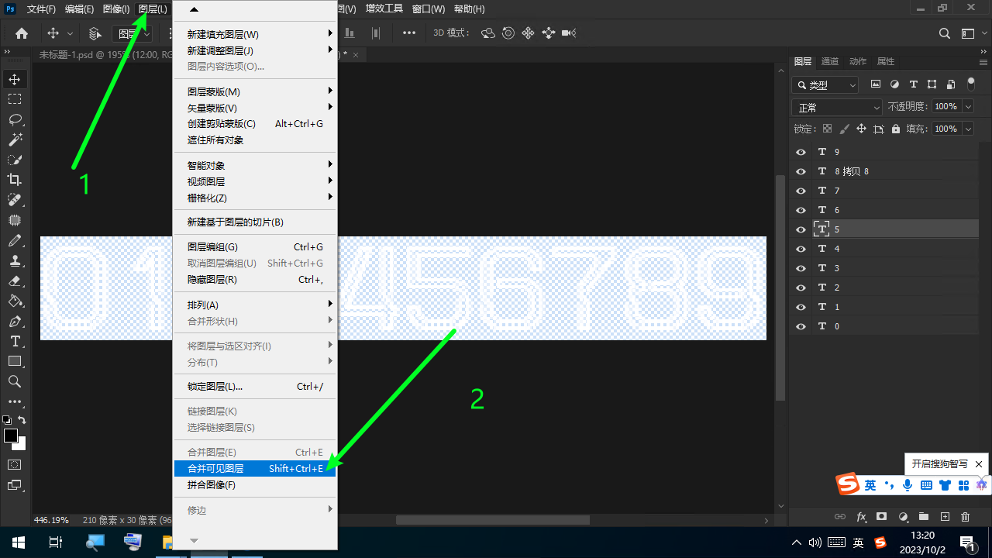992x558 pixels.
Task: Open the blend mode '正常' dropdown
Action: [837, 108]
